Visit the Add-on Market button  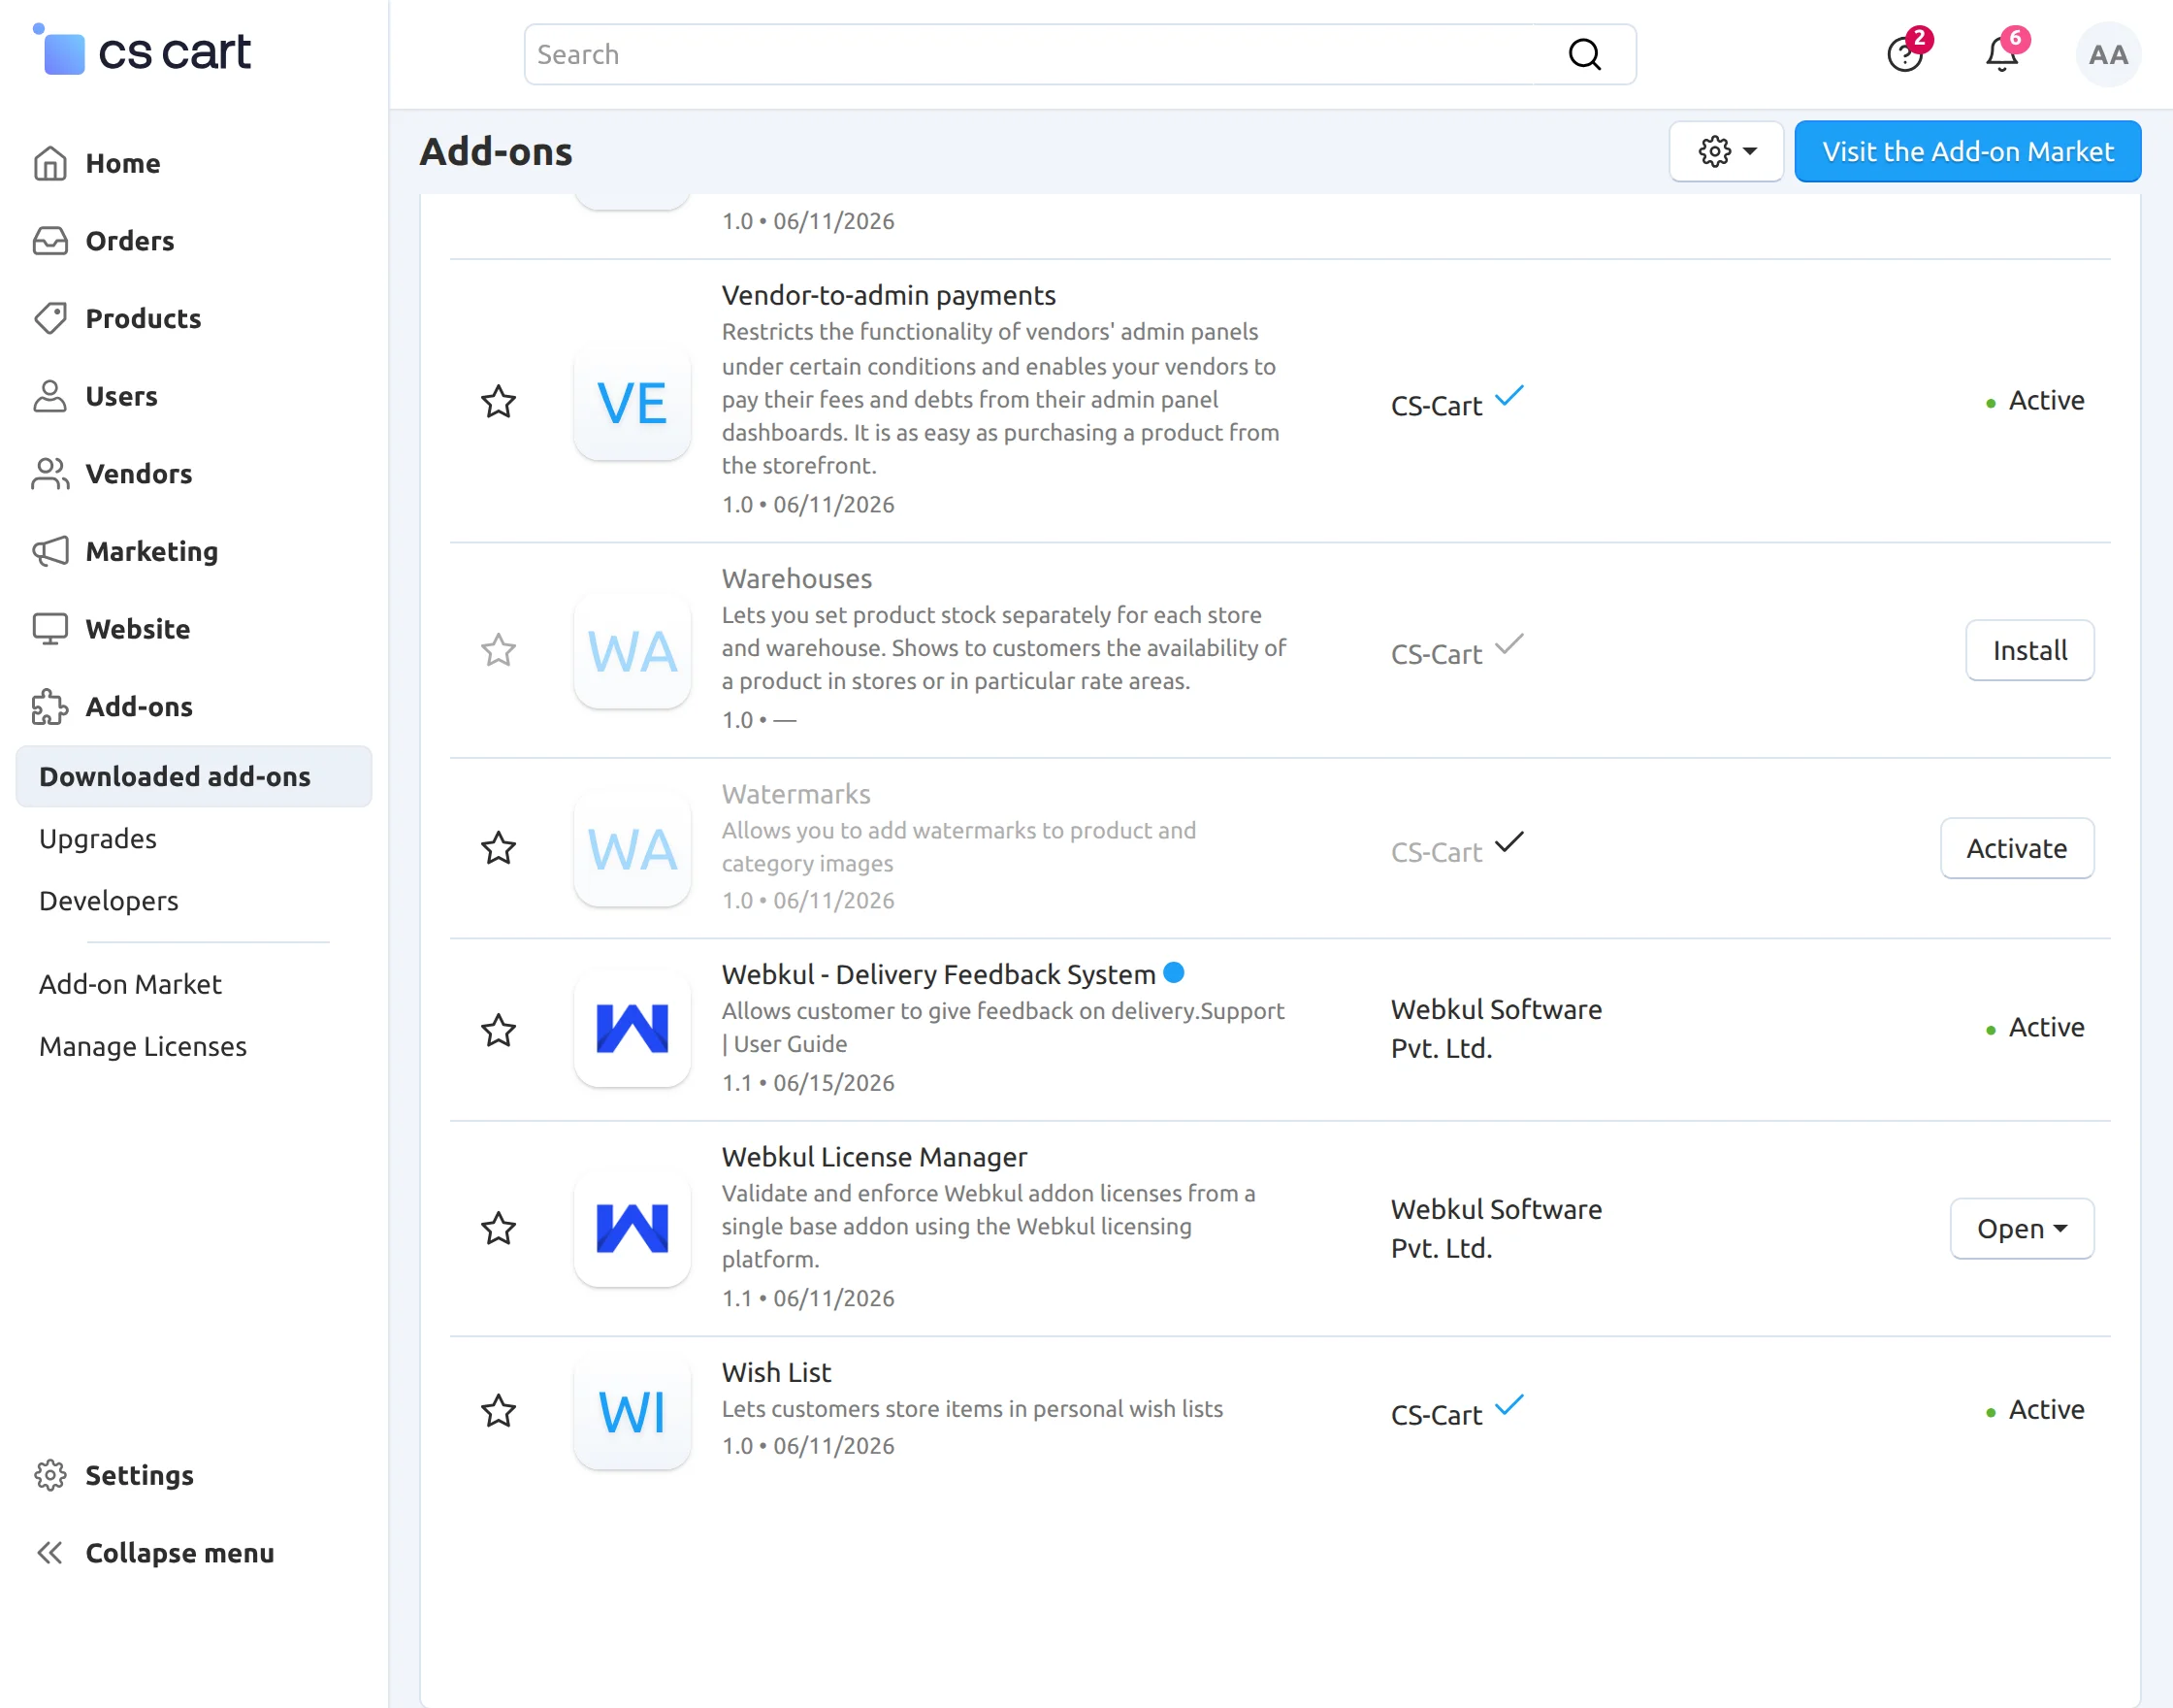(1967, 151)
